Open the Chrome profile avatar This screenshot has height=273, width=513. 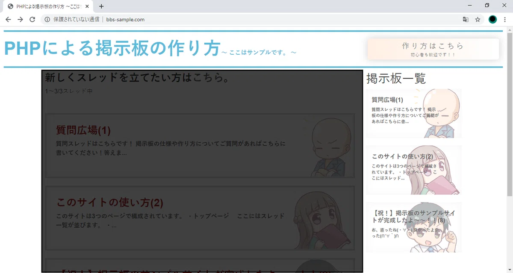tap(492, 19)
